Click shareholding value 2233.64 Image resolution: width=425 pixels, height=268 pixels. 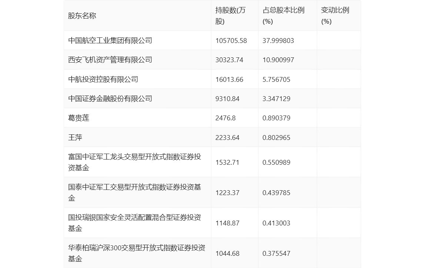pyautogui.click(x=227, y=138)
